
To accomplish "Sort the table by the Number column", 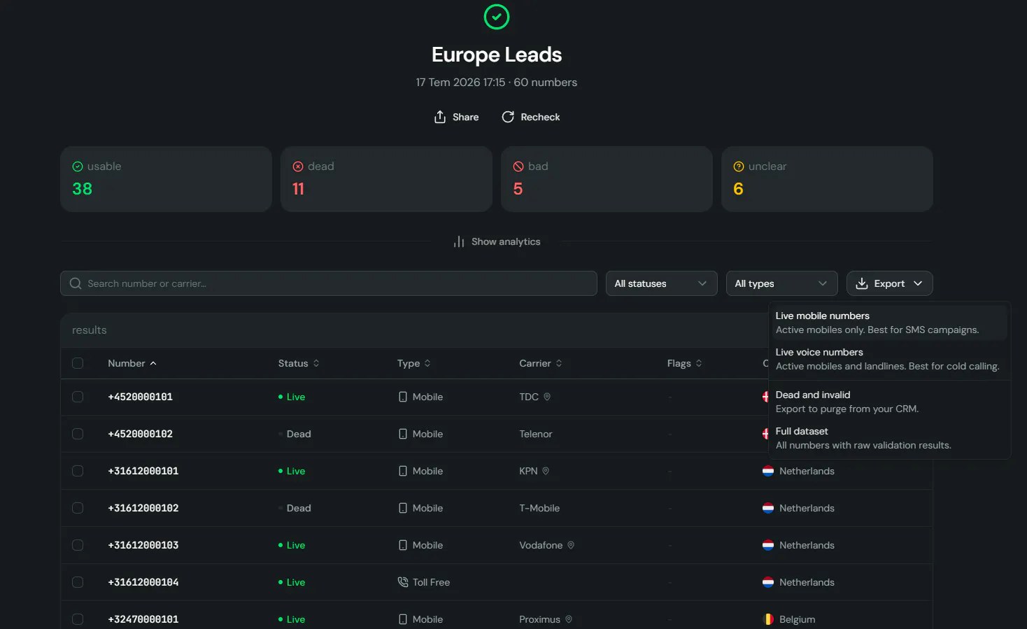I will (132, 363).
